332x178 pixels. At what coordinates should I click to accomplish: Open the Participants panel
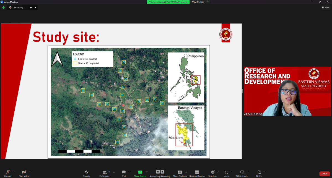tap(105, 172)
